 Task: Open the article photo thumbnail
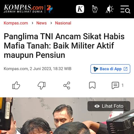(67, 116)
